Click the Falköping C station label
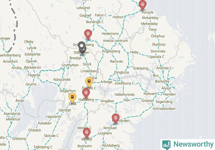The image size is (215, 150). click(x=43, y=147)
